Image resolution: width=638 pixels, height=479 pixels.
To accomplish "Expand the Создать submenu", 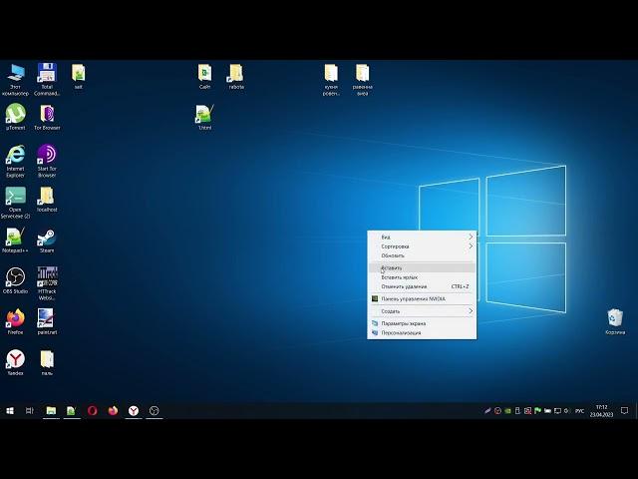I will (422, 311).
